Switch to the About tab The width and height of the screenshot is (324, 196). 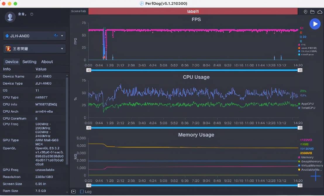pos(47,62)
